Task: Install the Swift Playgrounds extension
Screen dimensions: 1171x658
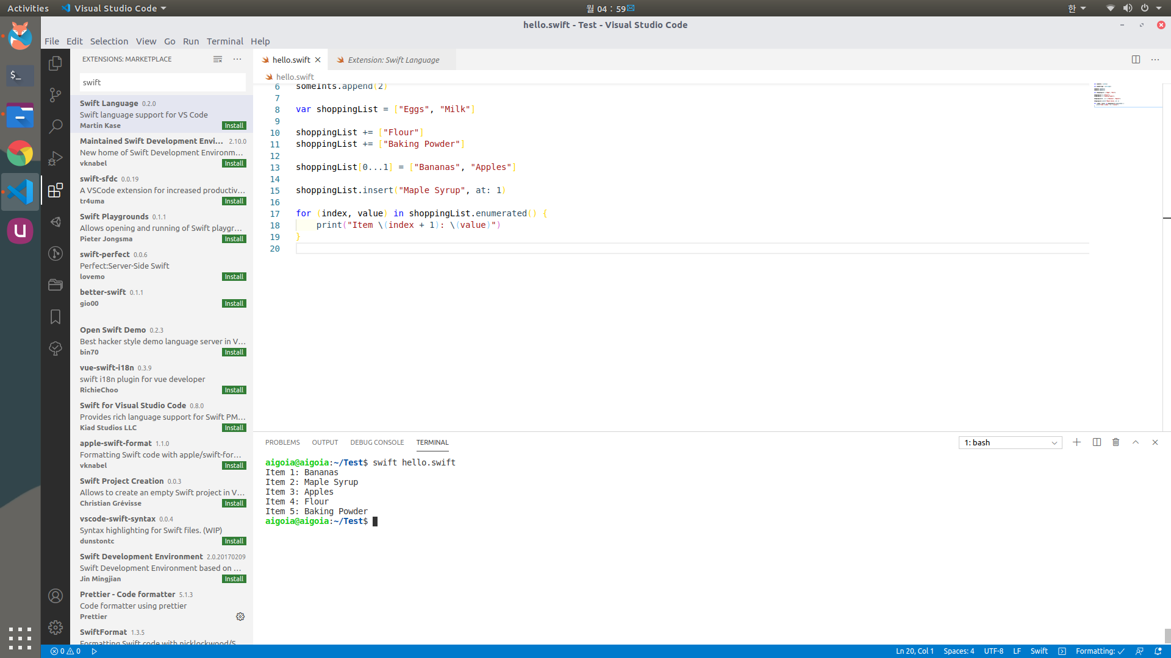Action: 234,239
